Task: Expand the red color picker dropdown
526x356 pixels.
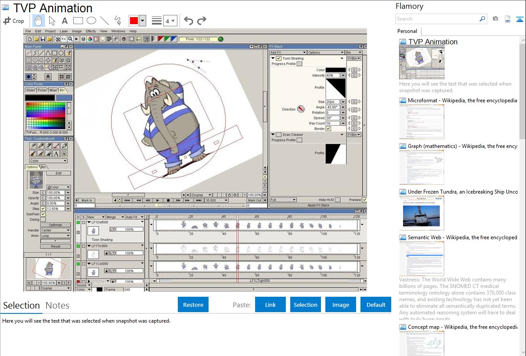Action: [142, 21]
